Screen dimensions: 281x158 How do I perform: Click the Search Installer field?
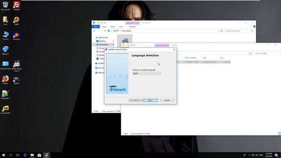tap(267, 53)
